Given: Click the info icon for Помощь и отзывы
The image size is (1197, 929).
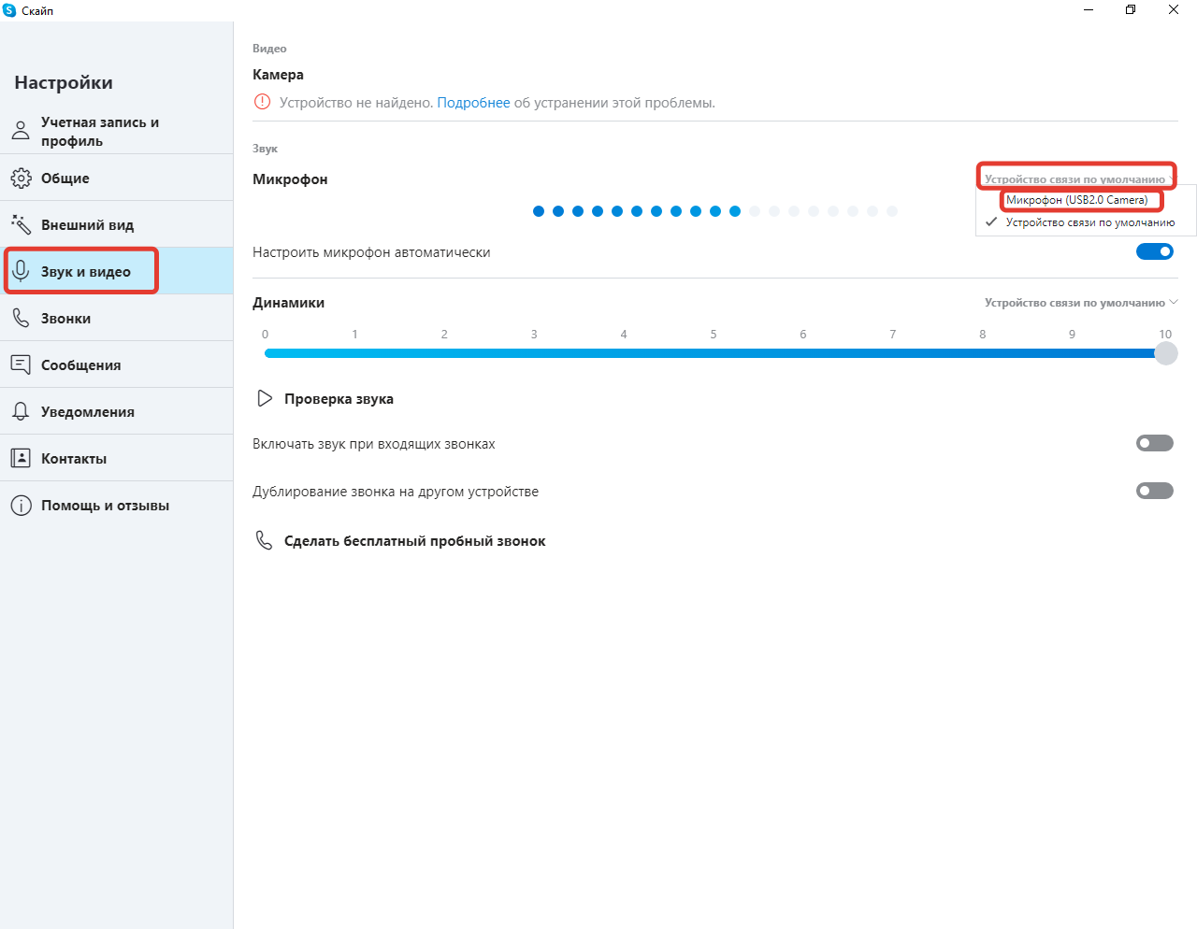Looking at the screenshot, I should [x=21, y=506].
